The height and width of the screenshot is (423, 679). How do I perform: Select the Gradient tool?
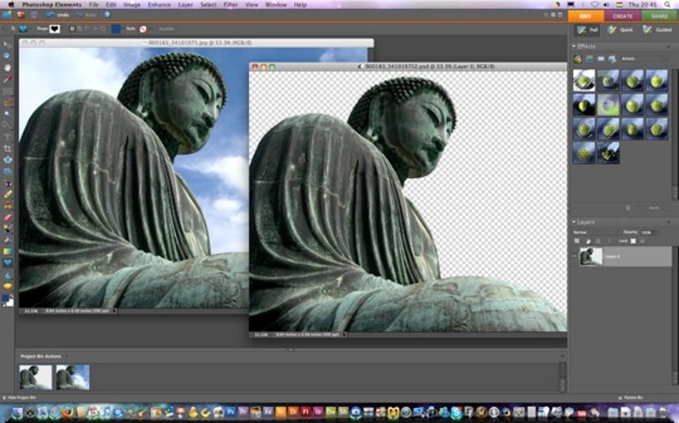8,252
